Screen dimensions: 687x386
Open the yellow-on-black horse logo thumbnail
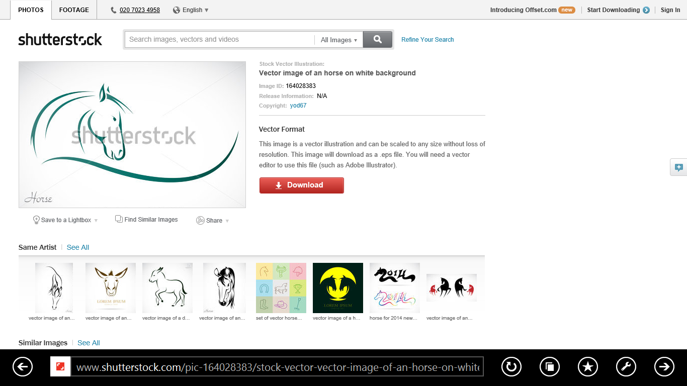[338, 288]
